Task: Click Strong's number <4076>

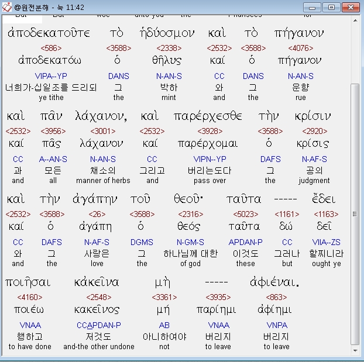Action: [x=301, y=48]
